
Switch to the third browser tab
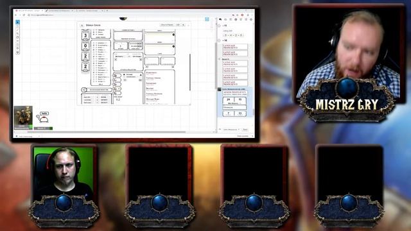point(89,11)
